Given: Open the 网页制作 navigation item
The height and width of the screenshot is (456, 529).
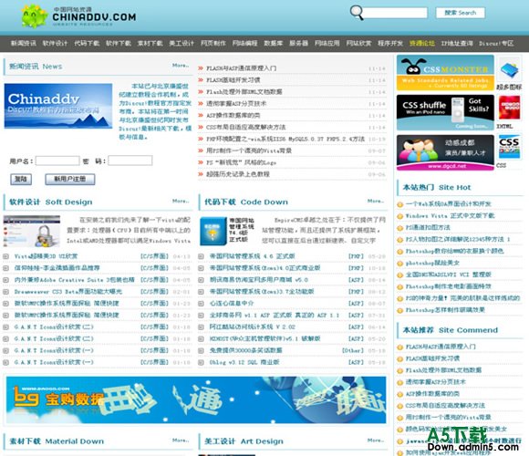Looking at the screenshot, I should 213,43.
